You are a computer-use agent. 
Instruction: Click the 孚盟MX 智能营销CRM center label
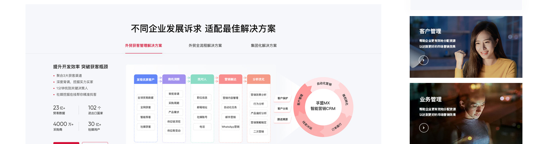[x=323, y=106]
